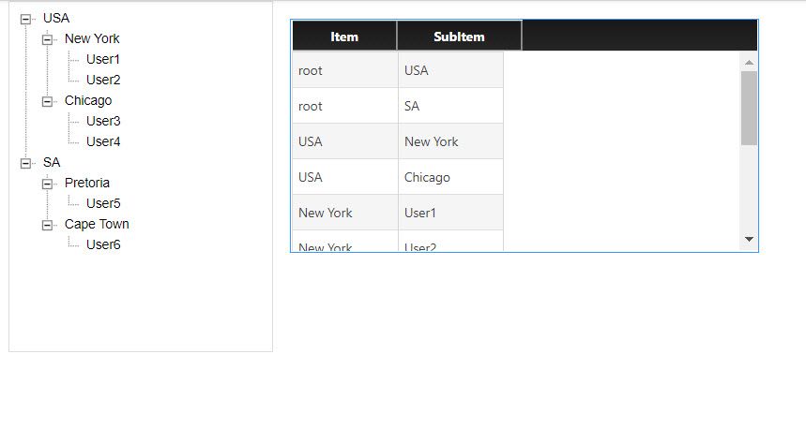Viewport: 806px width, 428px height.
Task: Click 'USA' Item cell in Chicago row
Action: tap(345, 176)
